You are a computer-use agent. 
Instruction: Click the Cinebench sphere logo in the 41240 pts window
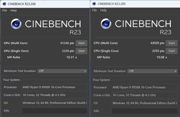click(x=16, y=24)
